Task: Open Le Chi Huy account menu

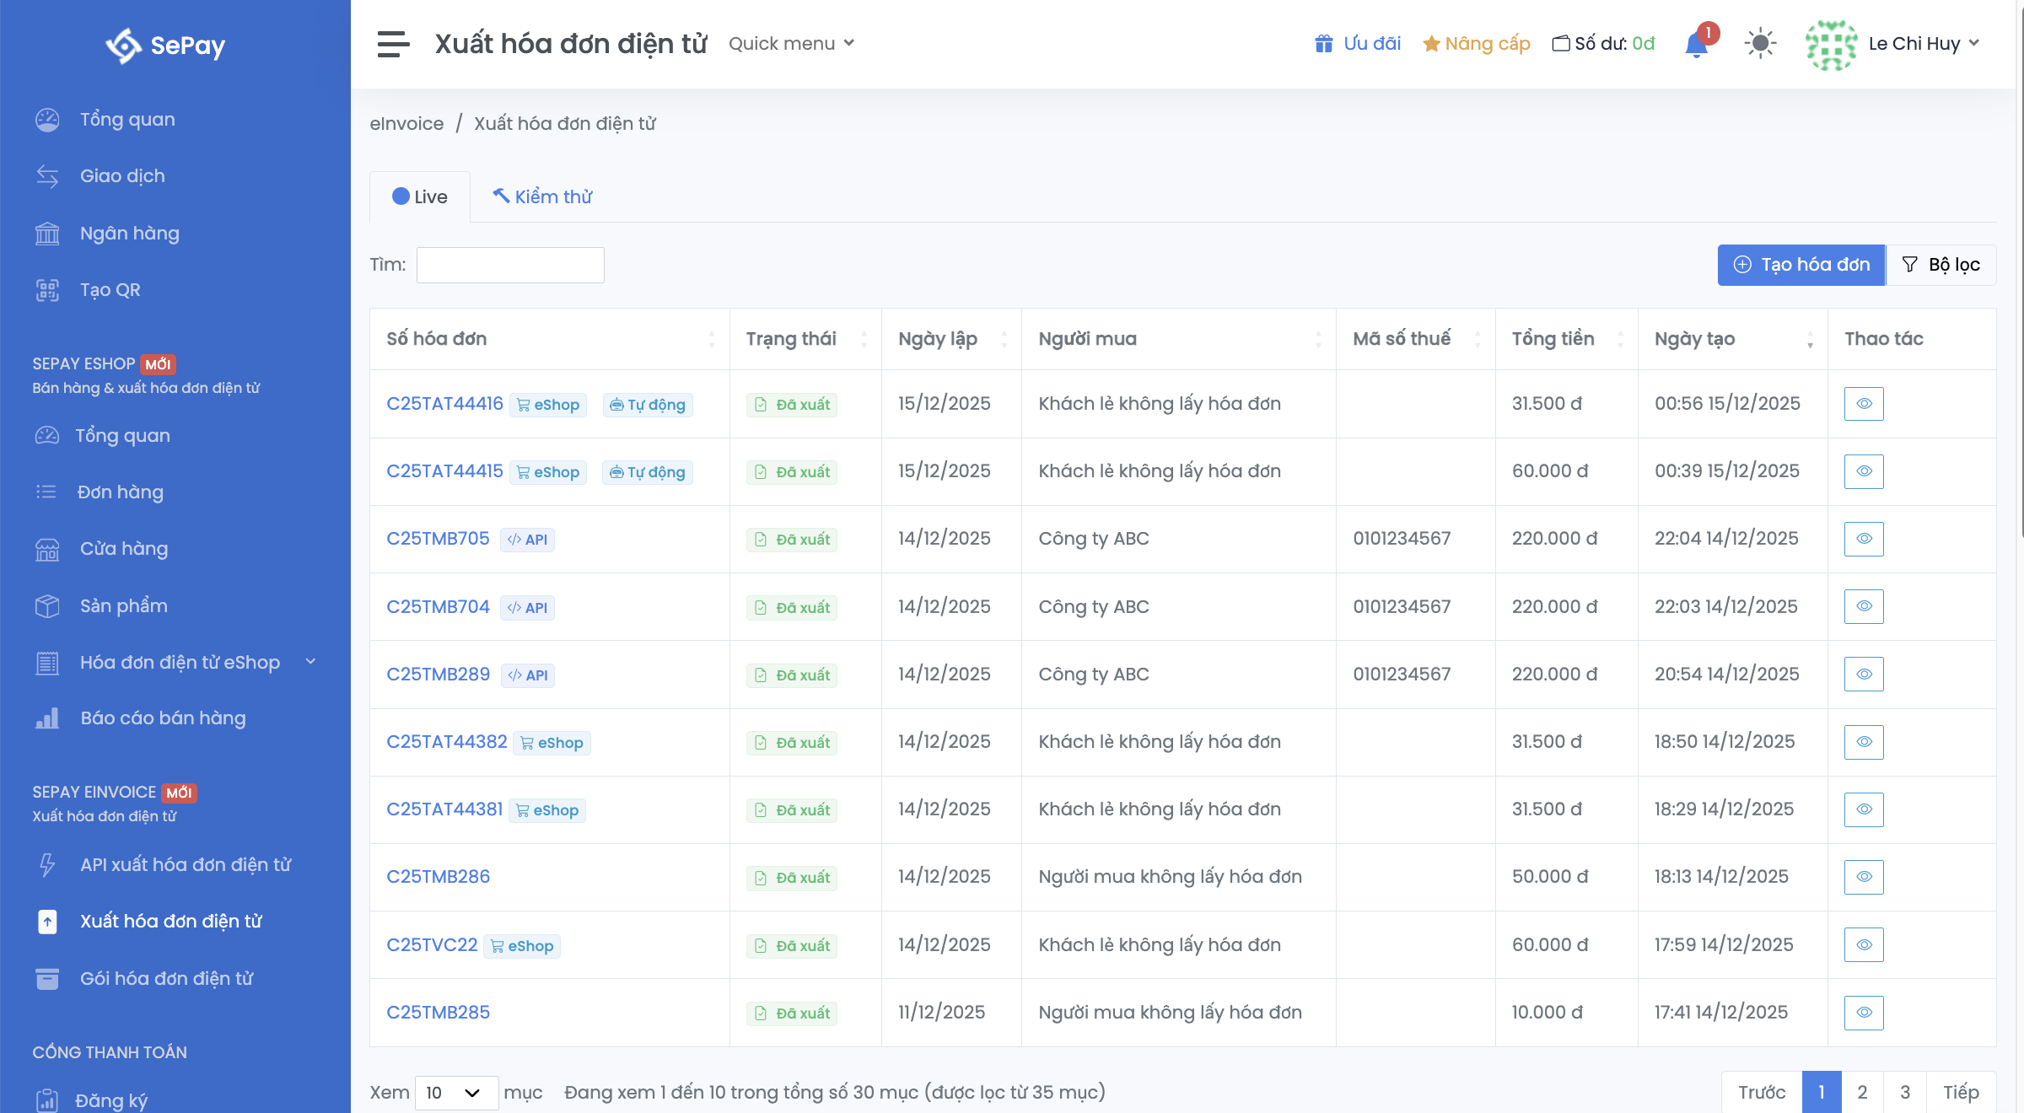Action: [x=1923, y=44]
